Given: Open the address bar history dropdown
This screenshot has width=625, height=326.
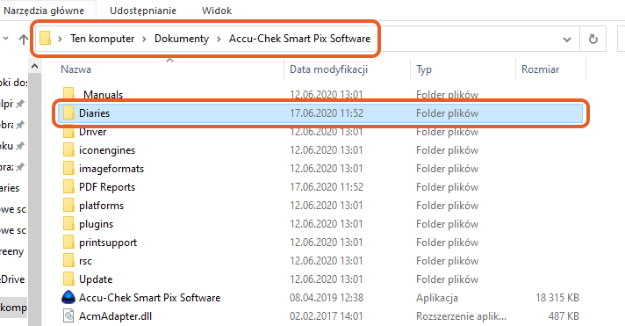Looking at the screenshot, I should tap(567, 40).
